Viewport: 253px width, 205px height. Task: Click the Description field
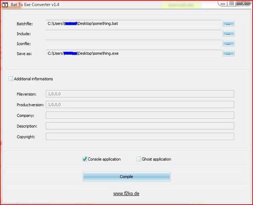pyautogui.click(x=140, y=126)
